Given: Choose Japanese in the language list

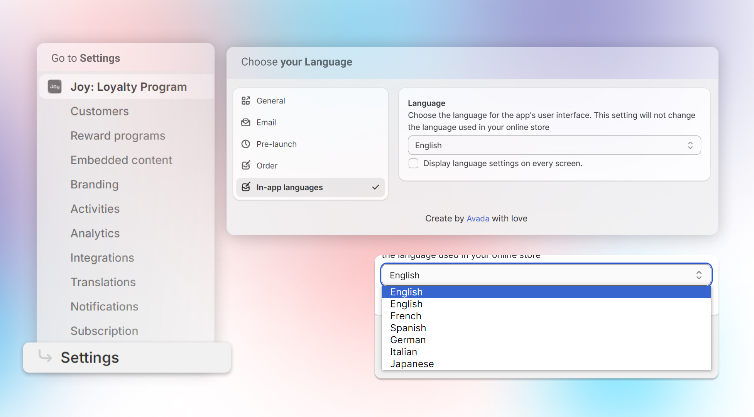Looking at the screenshot, I should click(x=412, y=364).
